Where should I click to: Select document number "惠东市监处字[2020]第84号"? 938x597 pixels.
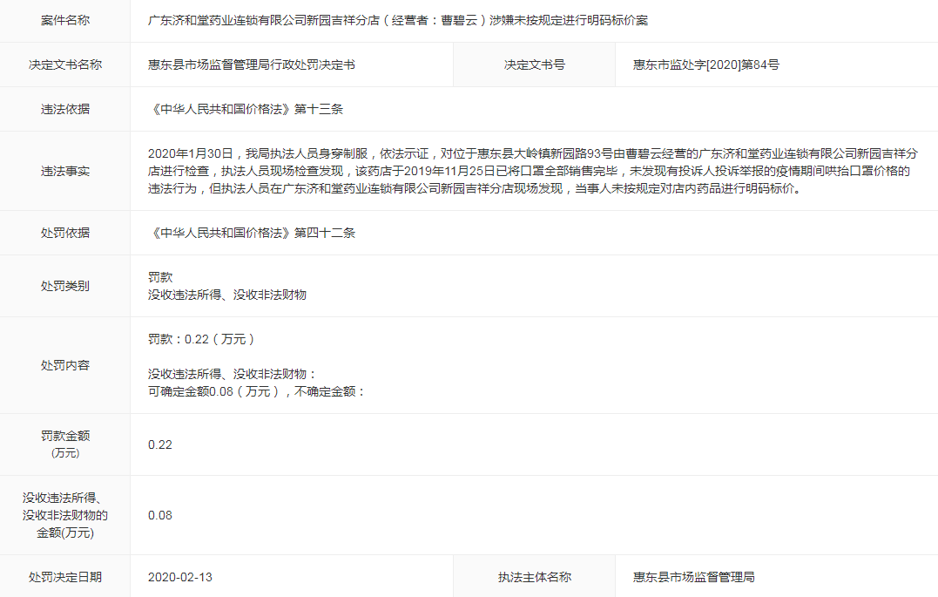coord(705,64)
